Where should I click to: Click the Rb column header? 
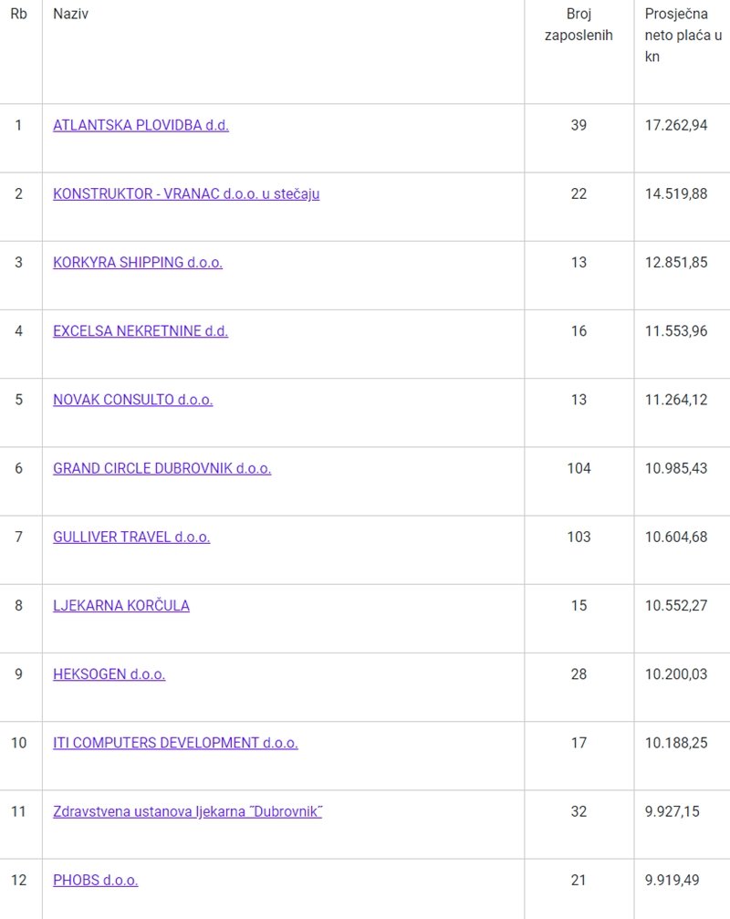(18, 15)
